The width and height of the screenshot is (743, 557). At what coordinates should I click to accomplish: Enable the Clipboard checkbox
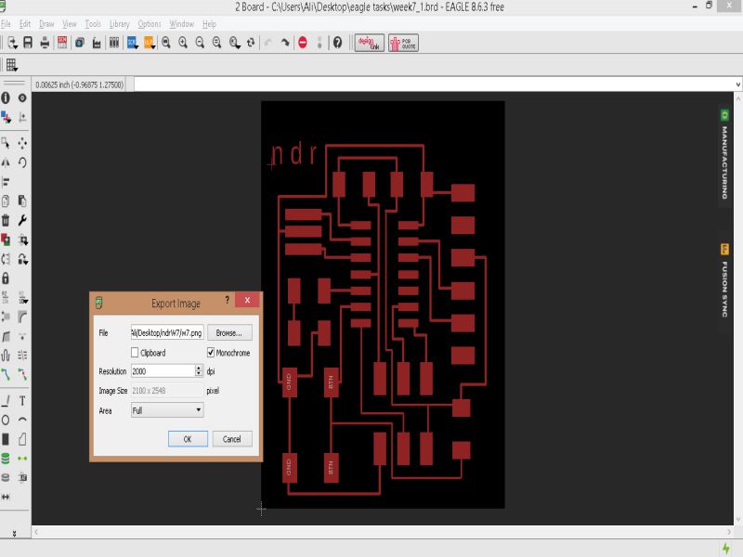pyautogui.click(x=136, y=353)
